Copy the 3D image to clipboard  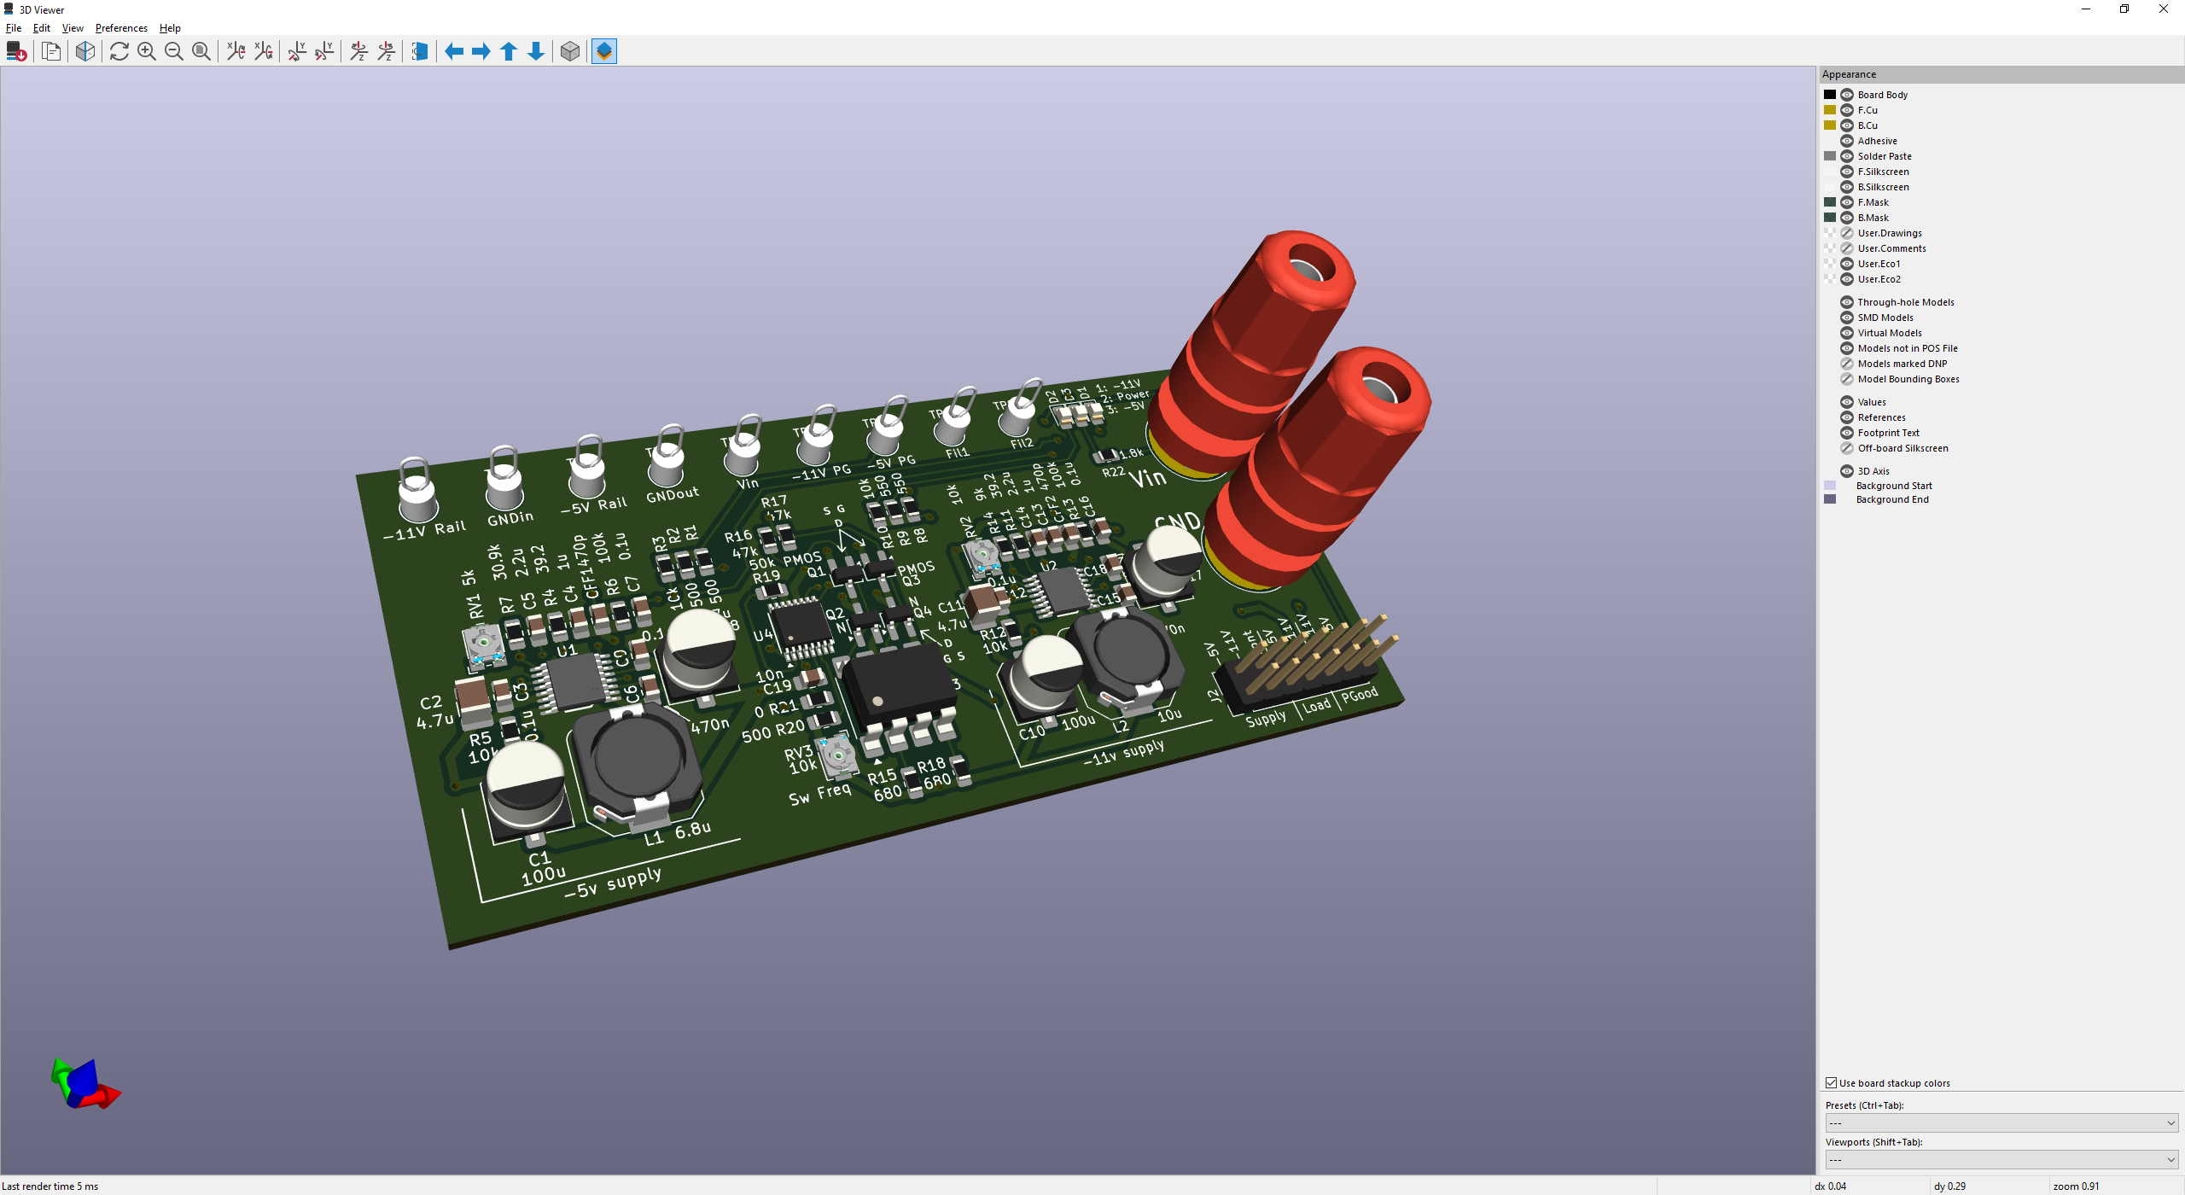51,51
